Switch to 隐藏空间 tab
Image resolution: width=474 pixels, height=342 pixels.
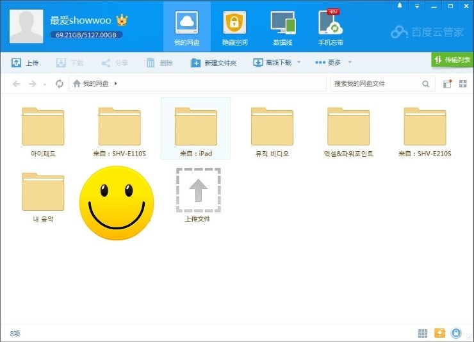pyautogui.click(x=234, y=27)
